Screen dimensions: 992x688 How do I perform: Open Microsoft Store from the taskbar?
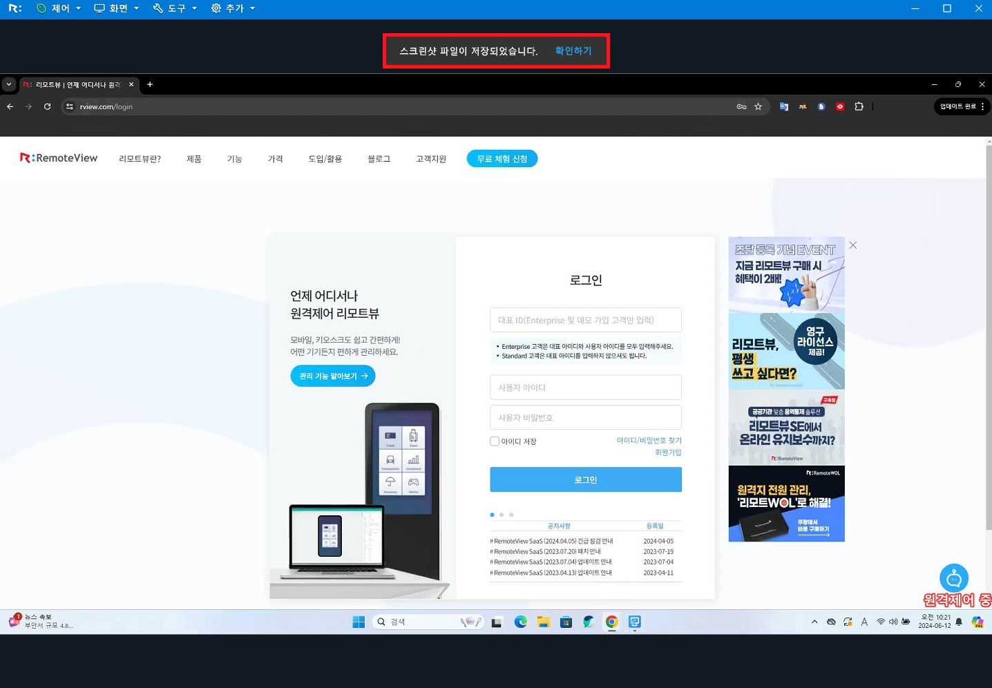click(566, 622)
